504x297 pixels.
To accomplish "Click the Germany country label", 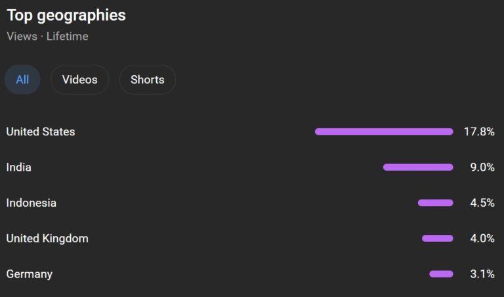I will (30, 274).
